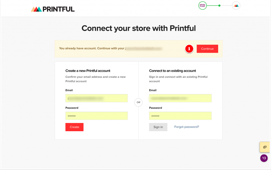Click the Create account button
Screen dimensions: 271x170
tap(74, 127)
